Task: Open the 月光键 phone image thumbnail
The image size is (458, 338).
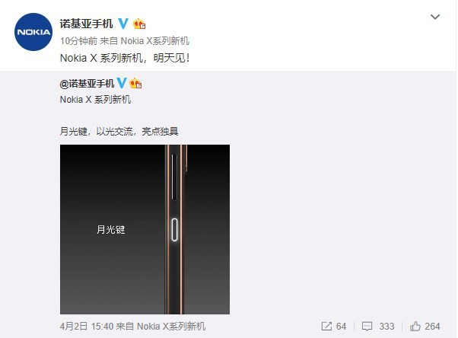Action: [145, 230]
